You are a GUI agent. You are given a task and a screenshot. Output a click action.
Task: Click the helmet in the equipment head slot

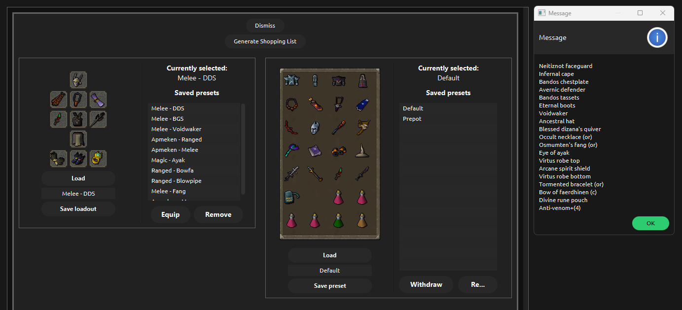(78, 79)
